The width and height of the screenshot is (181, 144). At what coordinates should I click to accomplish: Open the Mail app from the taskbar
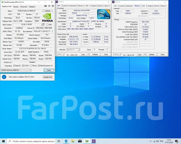[x=80, y=141]
